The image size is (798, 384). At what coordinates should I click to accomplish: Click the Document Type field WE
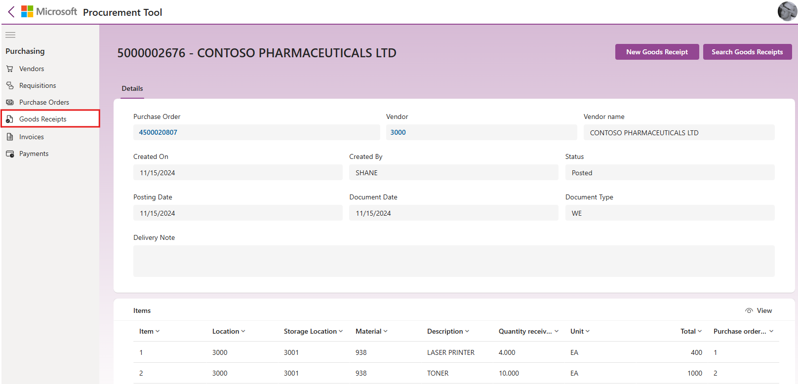click(670, 213)
